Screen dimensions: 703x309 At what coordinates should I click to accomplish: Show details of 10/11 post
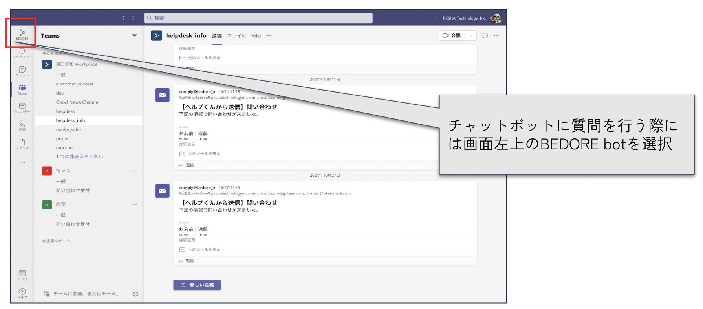(x=187, y=144)
